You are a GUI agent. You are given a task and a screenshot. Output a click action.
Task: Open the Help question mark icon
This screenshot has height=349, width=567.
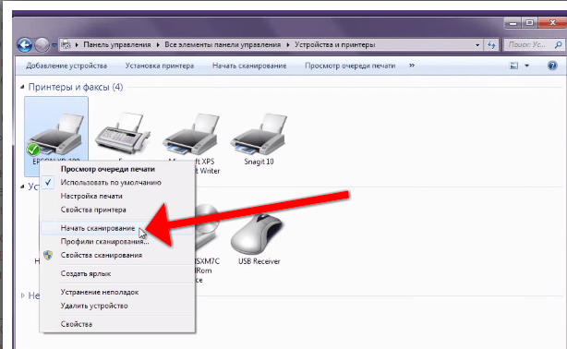pyautogui.click(x=552, y=66)
